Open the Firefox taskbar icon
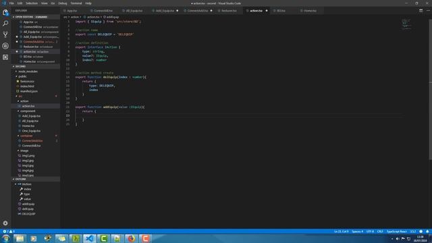Screen dimensions: 432x243 pyautogui.click(x=132, y=238)
